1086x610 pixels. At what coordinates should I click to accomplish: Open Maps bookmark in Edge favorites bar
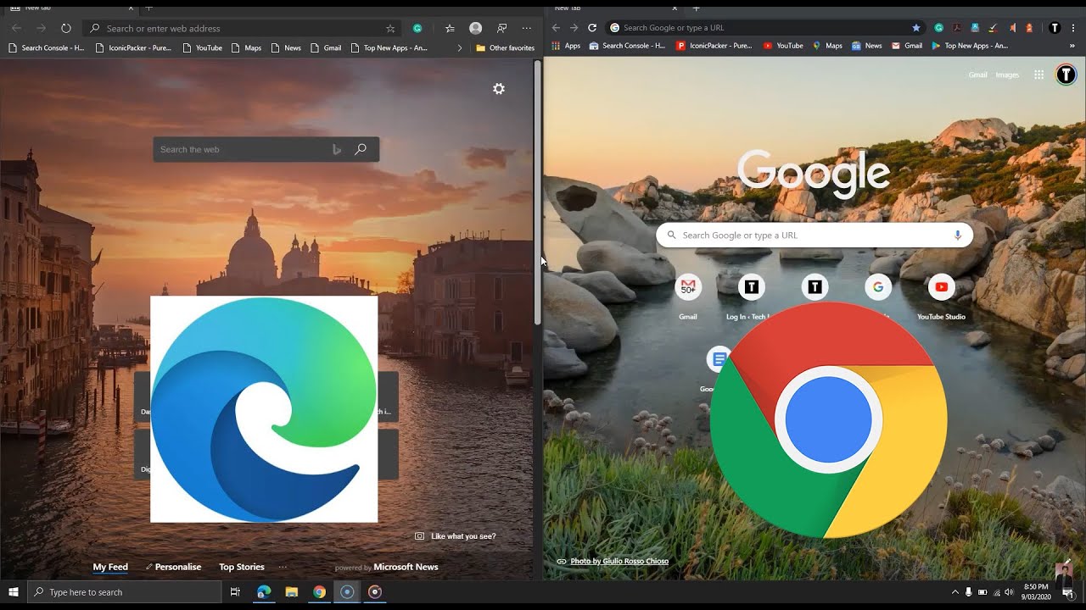tap(246, 48)
